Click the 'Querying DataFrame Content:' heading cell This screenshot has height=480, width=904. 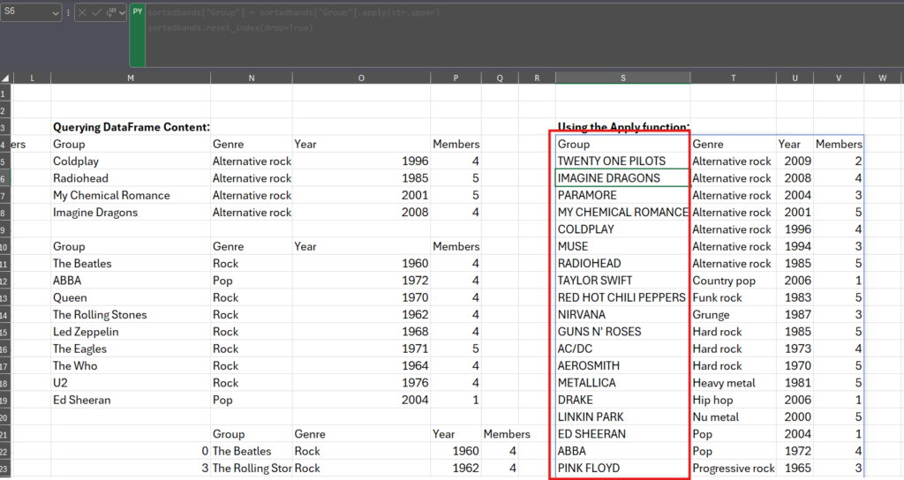[131, 127]
